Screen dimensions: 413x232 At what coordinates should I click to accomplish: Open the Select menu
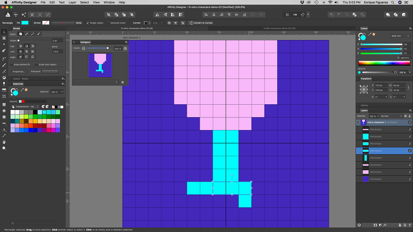tap(84, 2)
